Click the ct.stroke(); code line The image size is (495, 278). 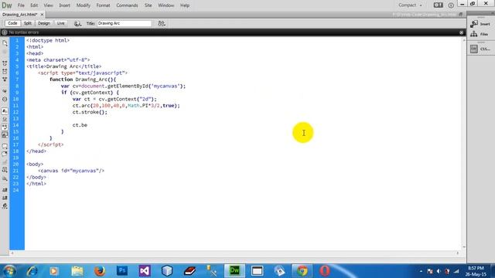[90, 112]
